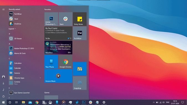Open Adobe Photoshop CC 2015 in app list
This screenshot has width=187, height=105.
[x=25, y=48]
